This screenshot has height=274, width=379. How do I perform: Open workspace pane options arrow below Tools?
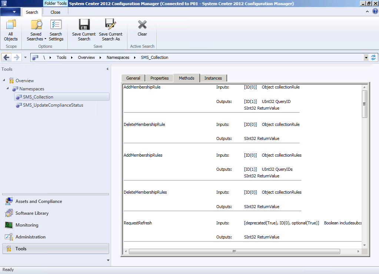tap(108, 260)
